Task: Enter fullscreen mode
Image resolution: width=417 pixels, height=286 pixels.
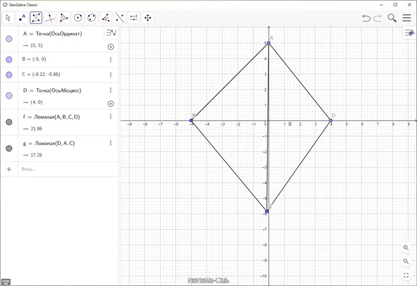Action: (x=406, y=275)
